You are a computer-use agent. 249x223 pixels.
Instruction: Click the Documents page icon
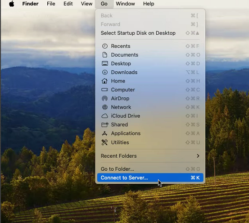(104, 55)
